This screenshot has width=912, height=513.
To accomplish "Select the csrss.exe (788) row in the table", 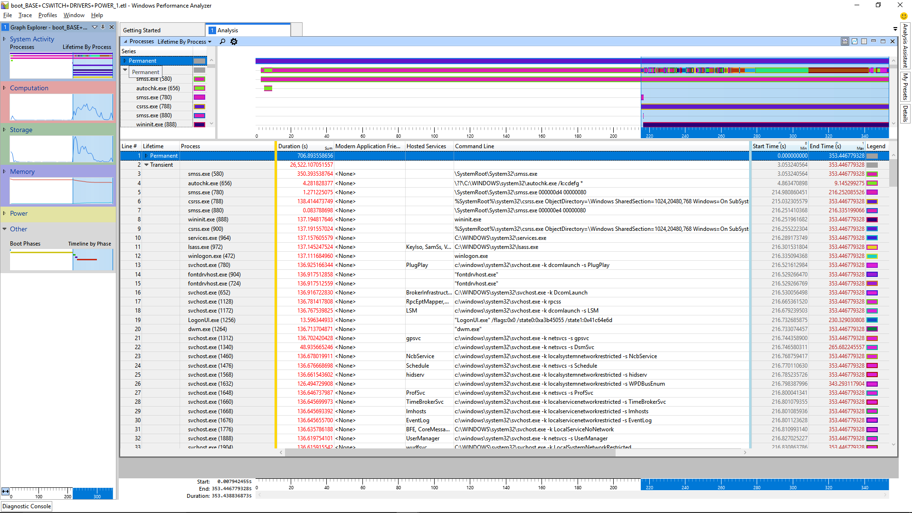I will pyautogui.click(x=204, y=201).
